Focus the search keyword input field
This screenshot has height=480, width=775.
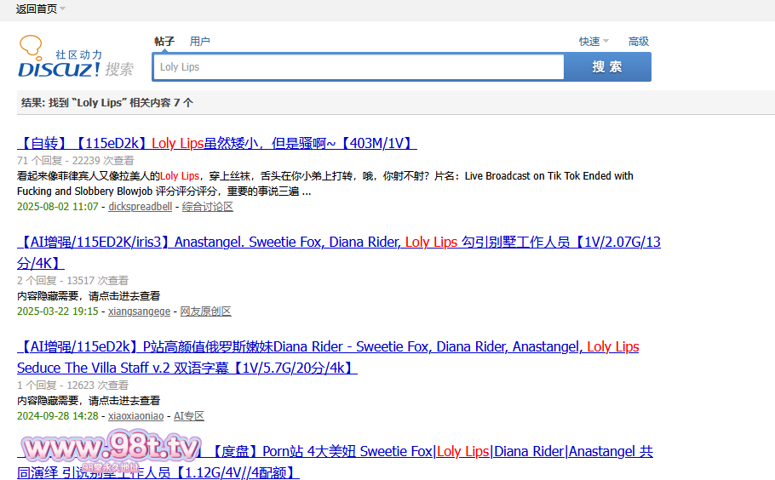[x=358, y=67]
